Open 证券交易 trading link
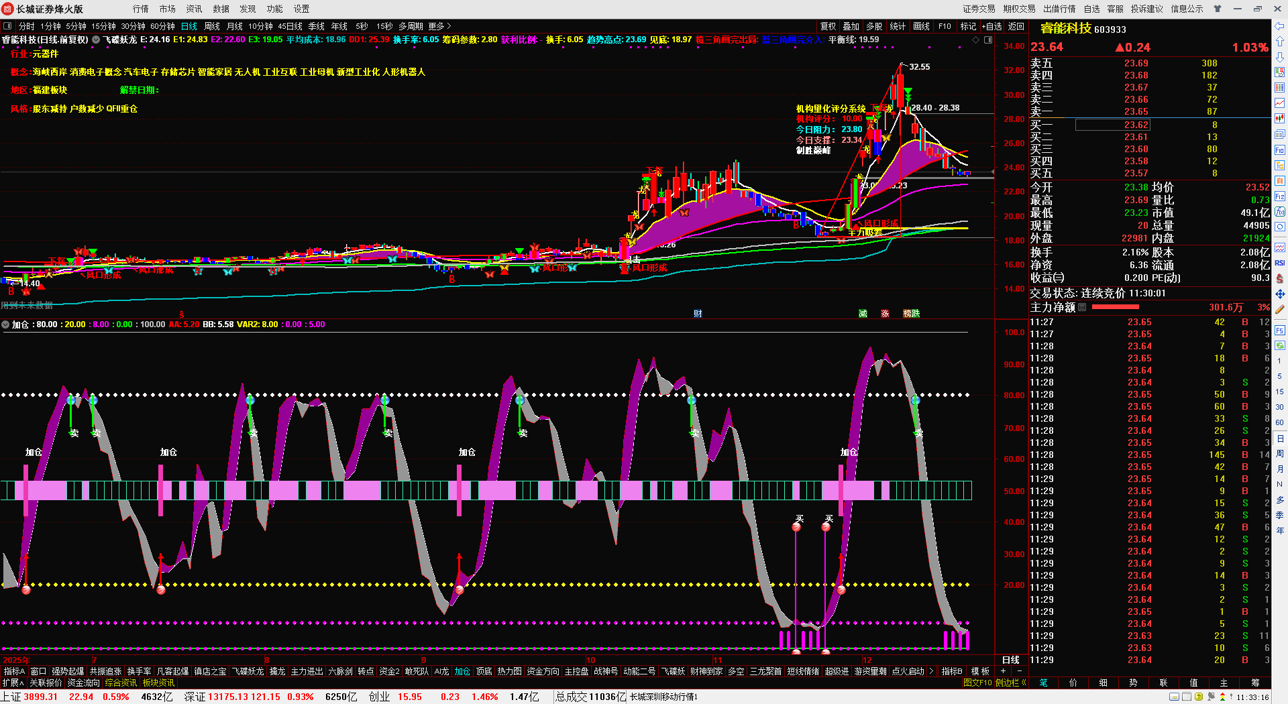Screen dimensions: 1288x704 [979, 9]
